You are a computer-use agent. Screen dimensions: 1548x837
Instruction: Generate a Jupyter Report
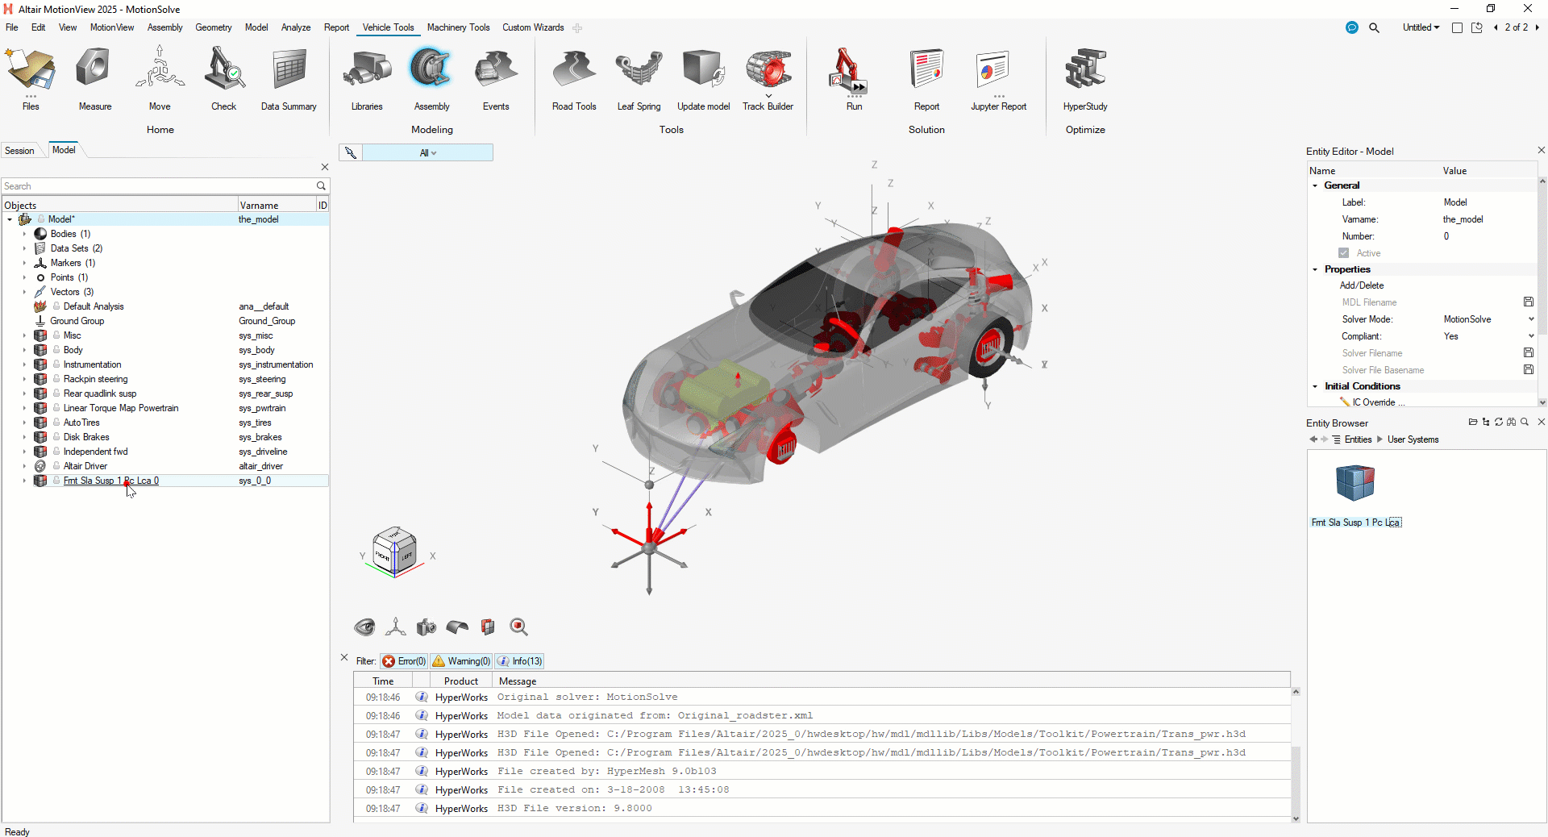(x=998, y=79)
